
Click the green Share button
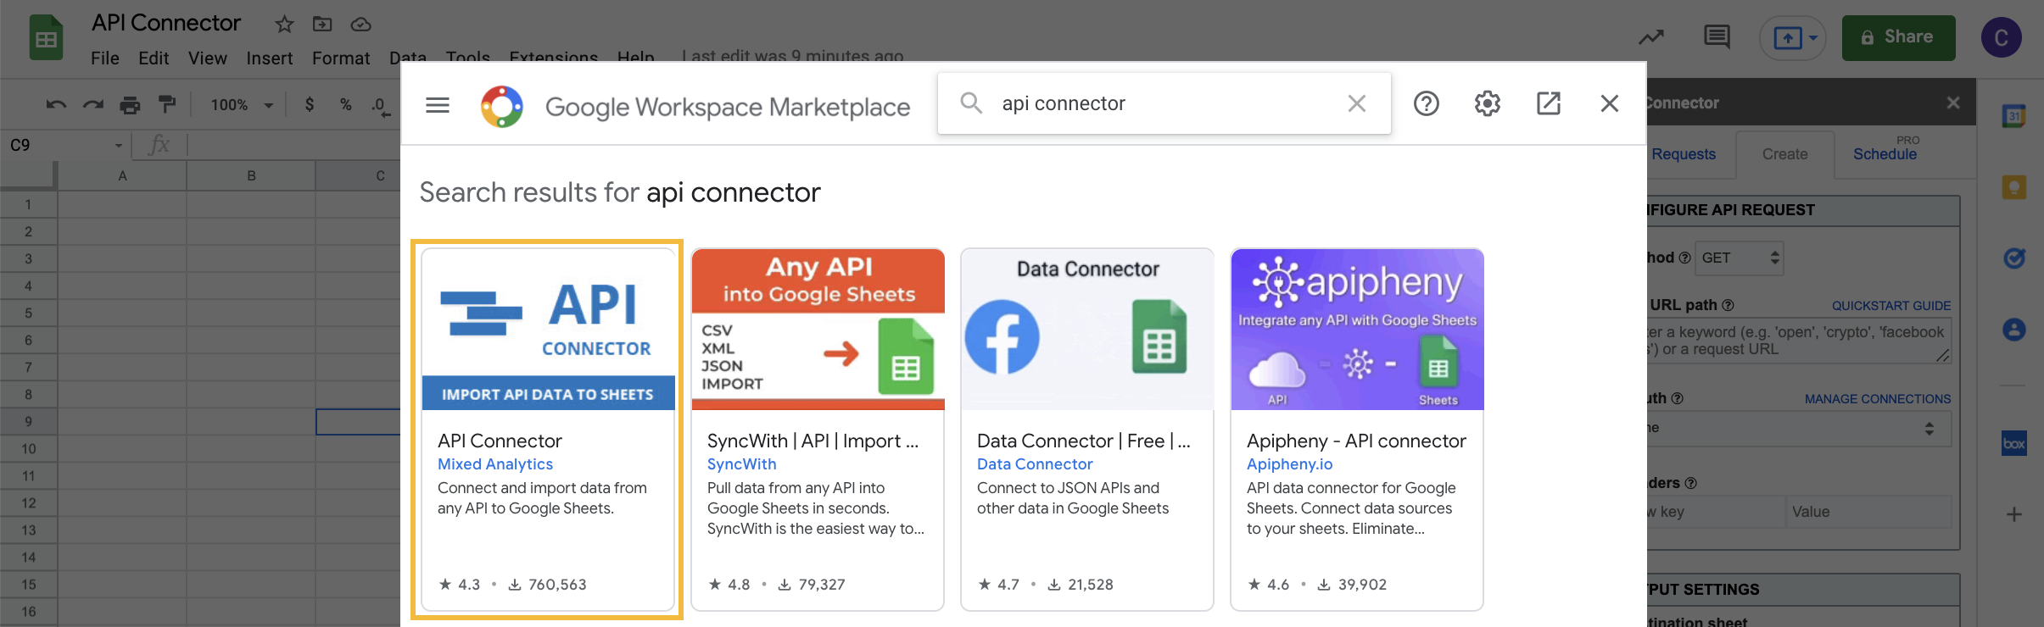pos(1898,38)
